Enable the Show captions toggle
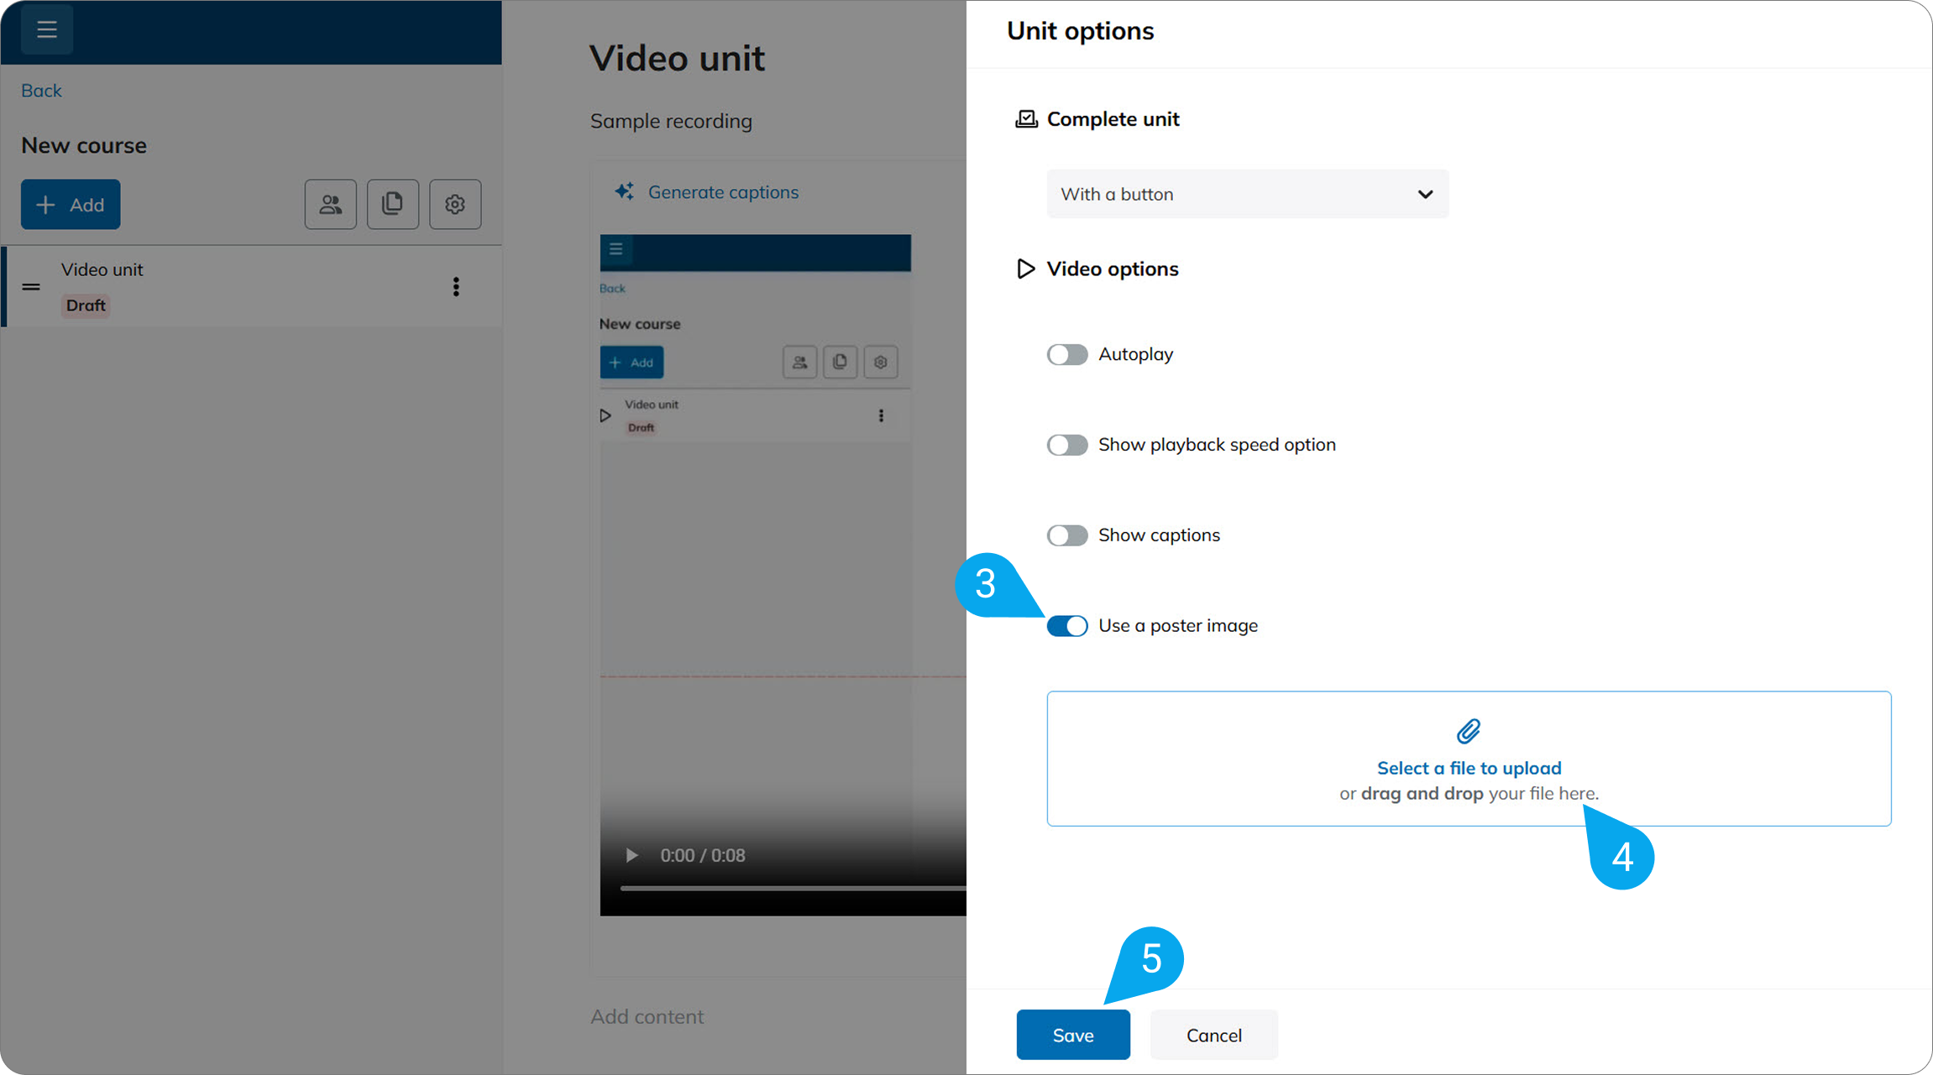The height and width of the screenshot is (1075, 1933). 1066,535
